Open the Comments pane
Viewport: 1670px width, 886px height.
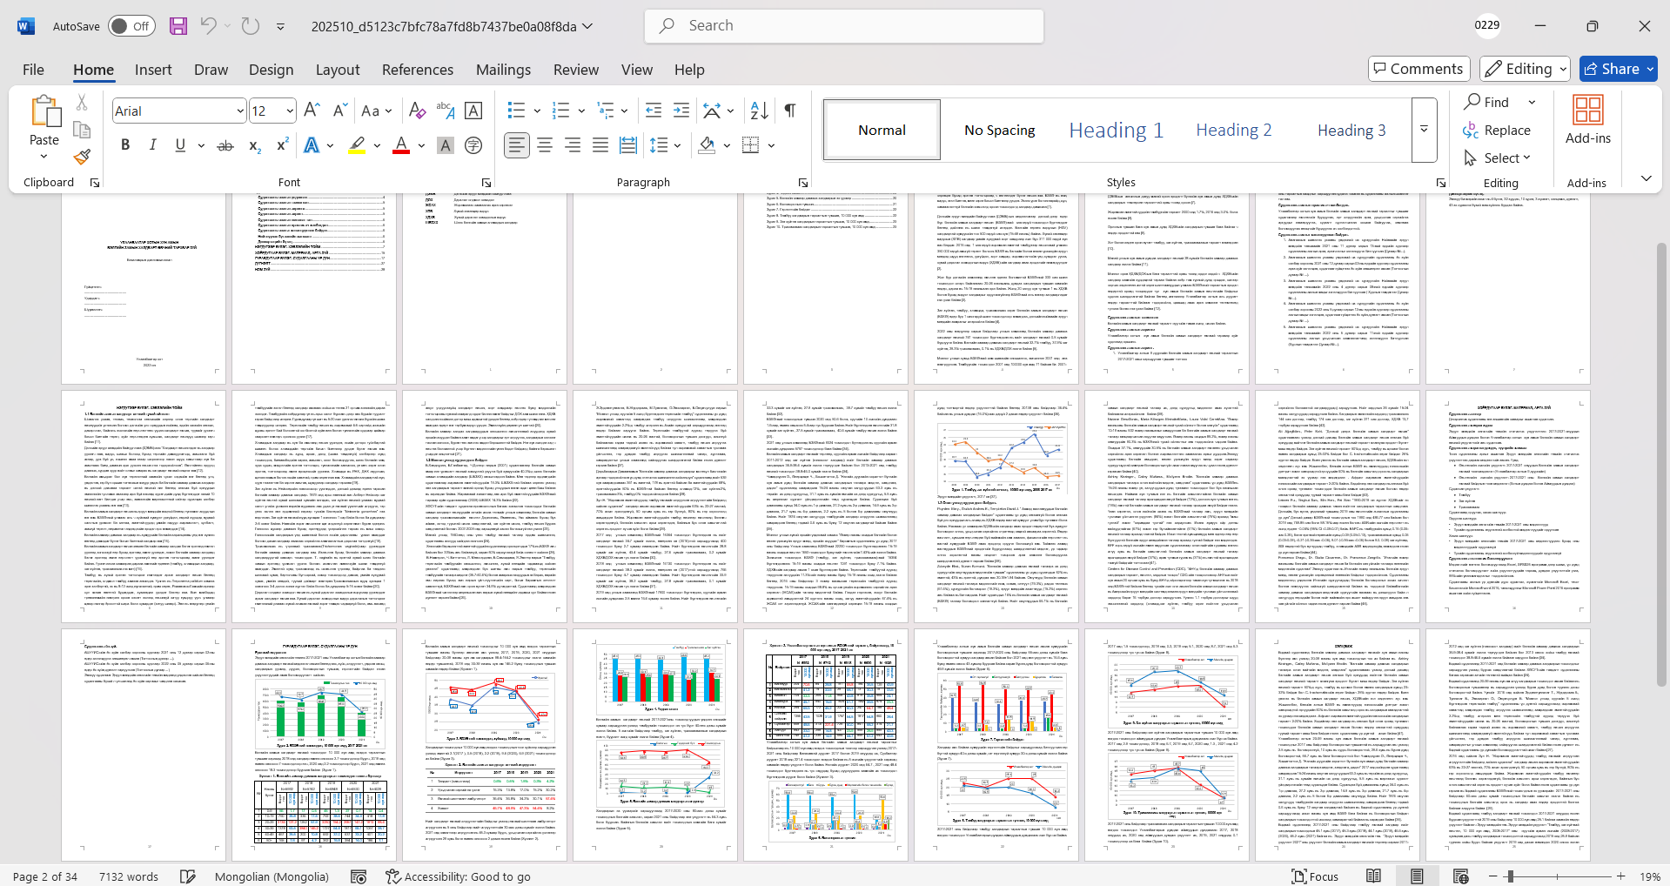pos(1418,69)
